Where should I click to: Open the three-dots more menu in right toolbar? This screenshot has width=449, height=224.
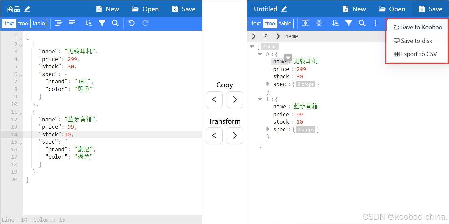coord(376,23)
